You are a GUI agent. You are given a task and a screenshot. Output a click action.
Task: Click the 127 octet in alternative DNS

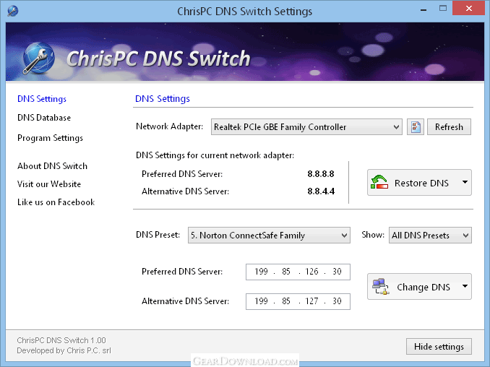pyautogui.click(x=312, y=301)
